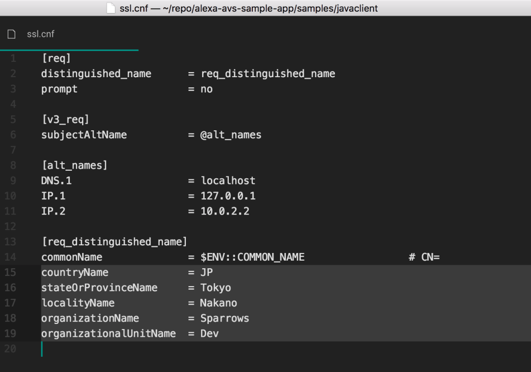Image resolution: width=531 pixels, height=372 pixels.
Task: Click the file icon on the ssl.cnf tab
Action: (x=11, y=34)
